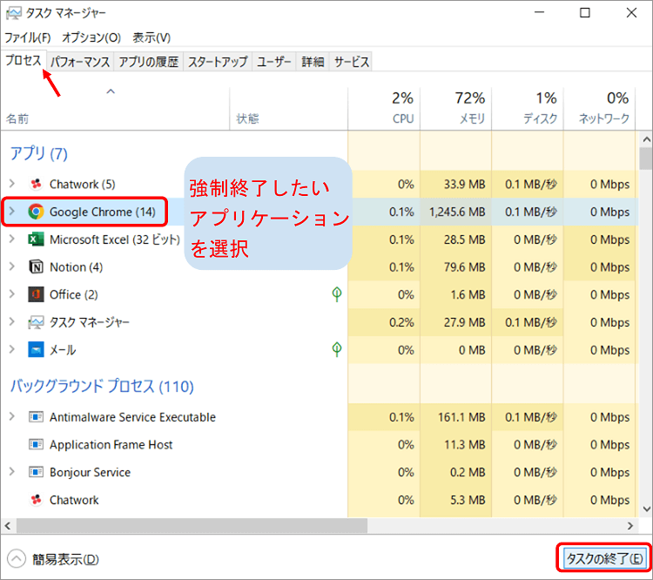Switch to the サービス tab
653x580 pixels.
[351, 62]
